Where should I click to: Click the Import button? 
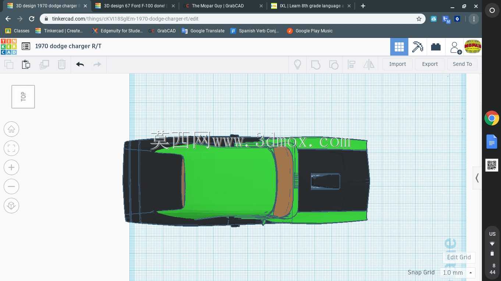coord(398,64)
